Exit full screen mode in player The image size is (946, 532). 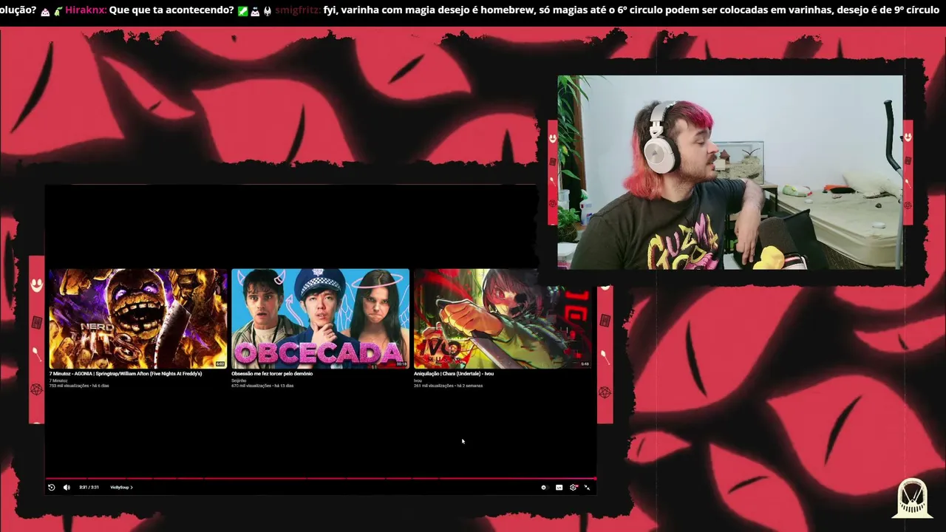588,488
